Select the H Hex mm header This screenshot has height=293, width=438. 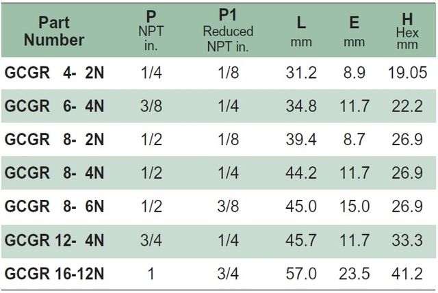pos(407,31)
